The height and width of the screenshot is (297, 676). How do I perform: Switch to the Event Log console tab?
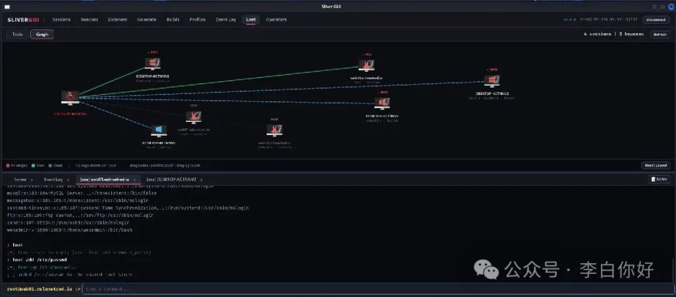coord(53,179)
